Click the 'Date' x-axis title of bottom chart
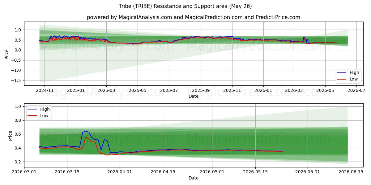371x185 pixels. coord(194,178)
